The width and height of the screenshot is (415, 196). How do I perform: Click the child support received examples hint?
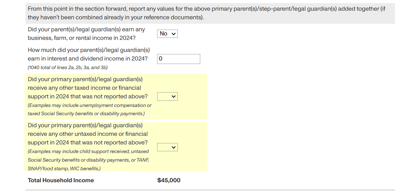click(88, 151)
